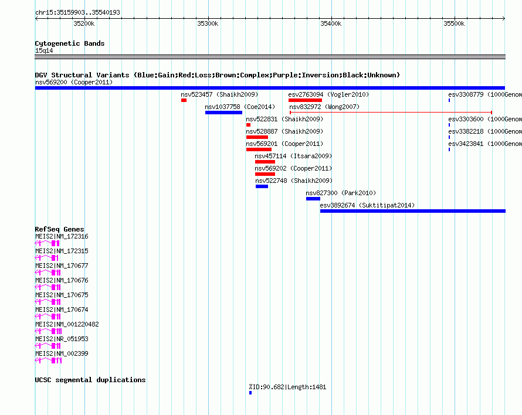Select the nsv528887 (Shaikh2009) variant label
522x415 pixels.
284,131
